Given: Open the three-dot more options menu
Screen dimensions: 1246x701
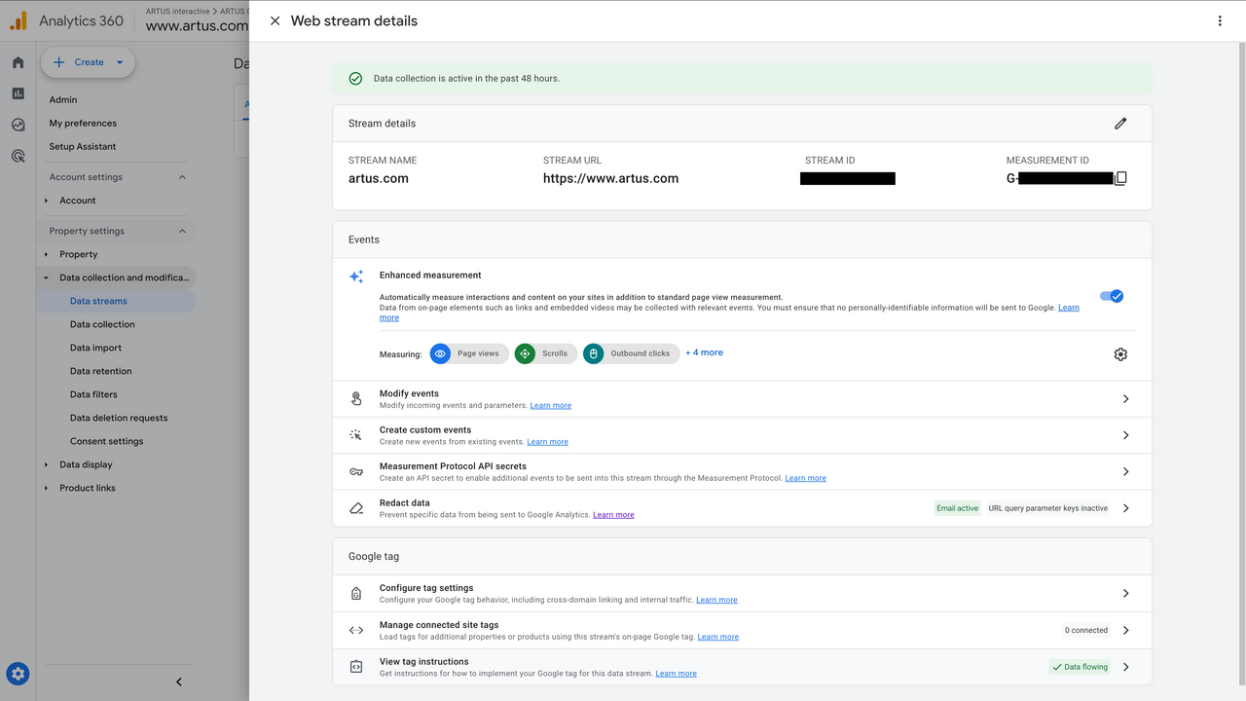Looking at the screenshot, I should tap(1220, 20).
